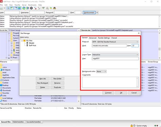The image size is (161, 127).
Task: Disconnect from the current server
Action: pyautogui.click(x=35, y=8)
